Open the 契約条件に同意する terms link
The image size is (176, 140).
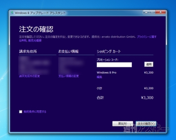[x=35, y=111]
